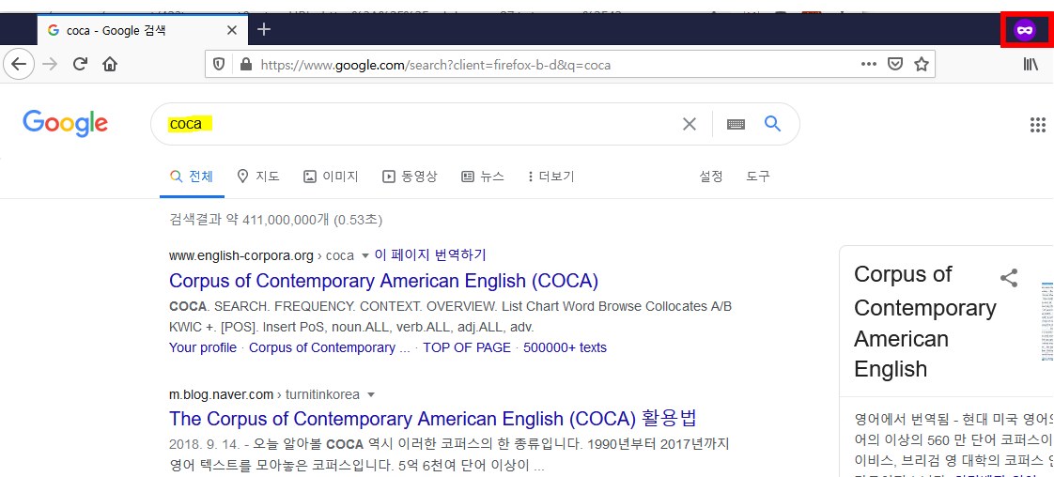Submit search with magnifier icon

point(773,123)
